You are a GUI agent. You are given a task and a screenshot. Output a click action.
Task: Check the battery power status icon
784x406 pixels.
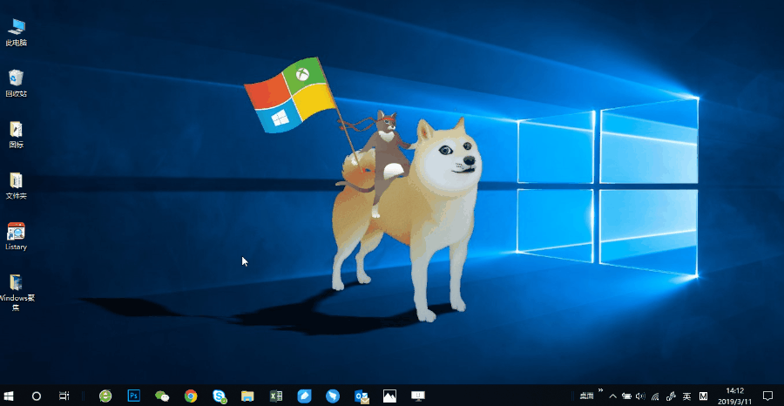[627, 396]
